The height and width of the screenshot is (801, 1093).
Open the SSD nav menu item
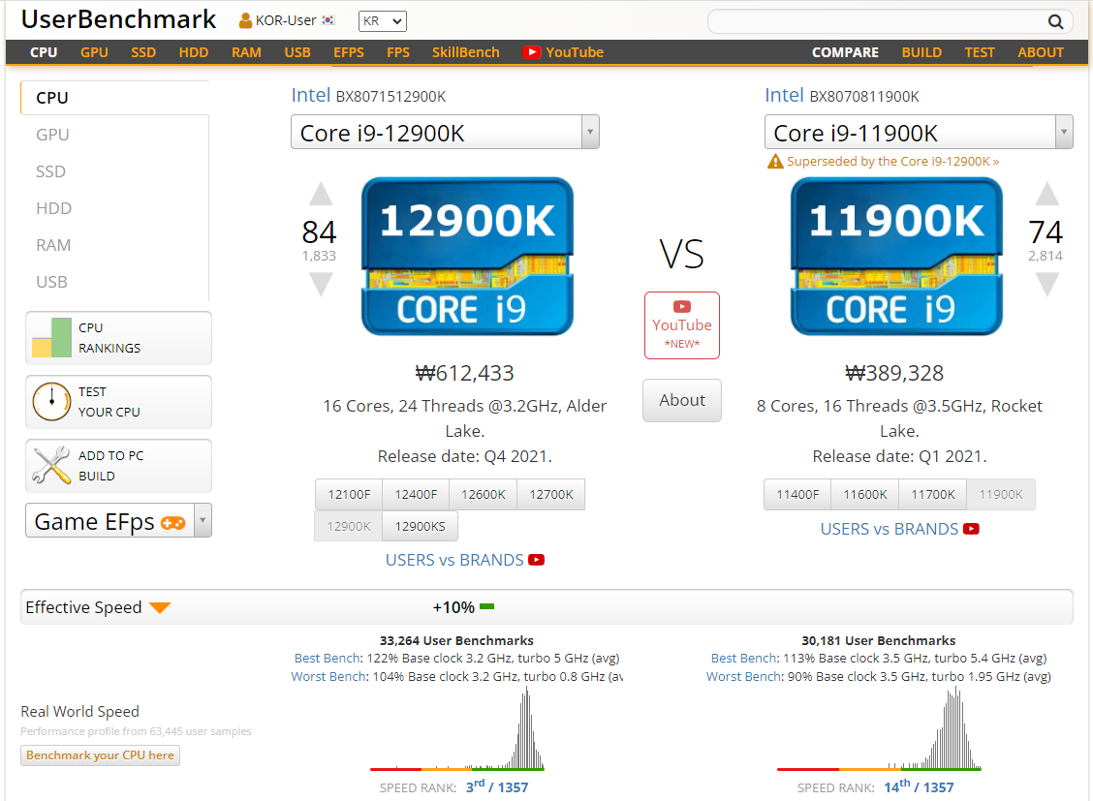point(142,52)
